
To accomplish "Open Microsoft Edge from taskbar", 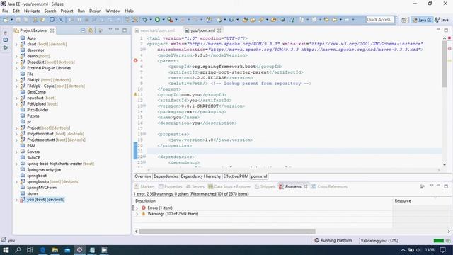I will click(x=42, y=250).
